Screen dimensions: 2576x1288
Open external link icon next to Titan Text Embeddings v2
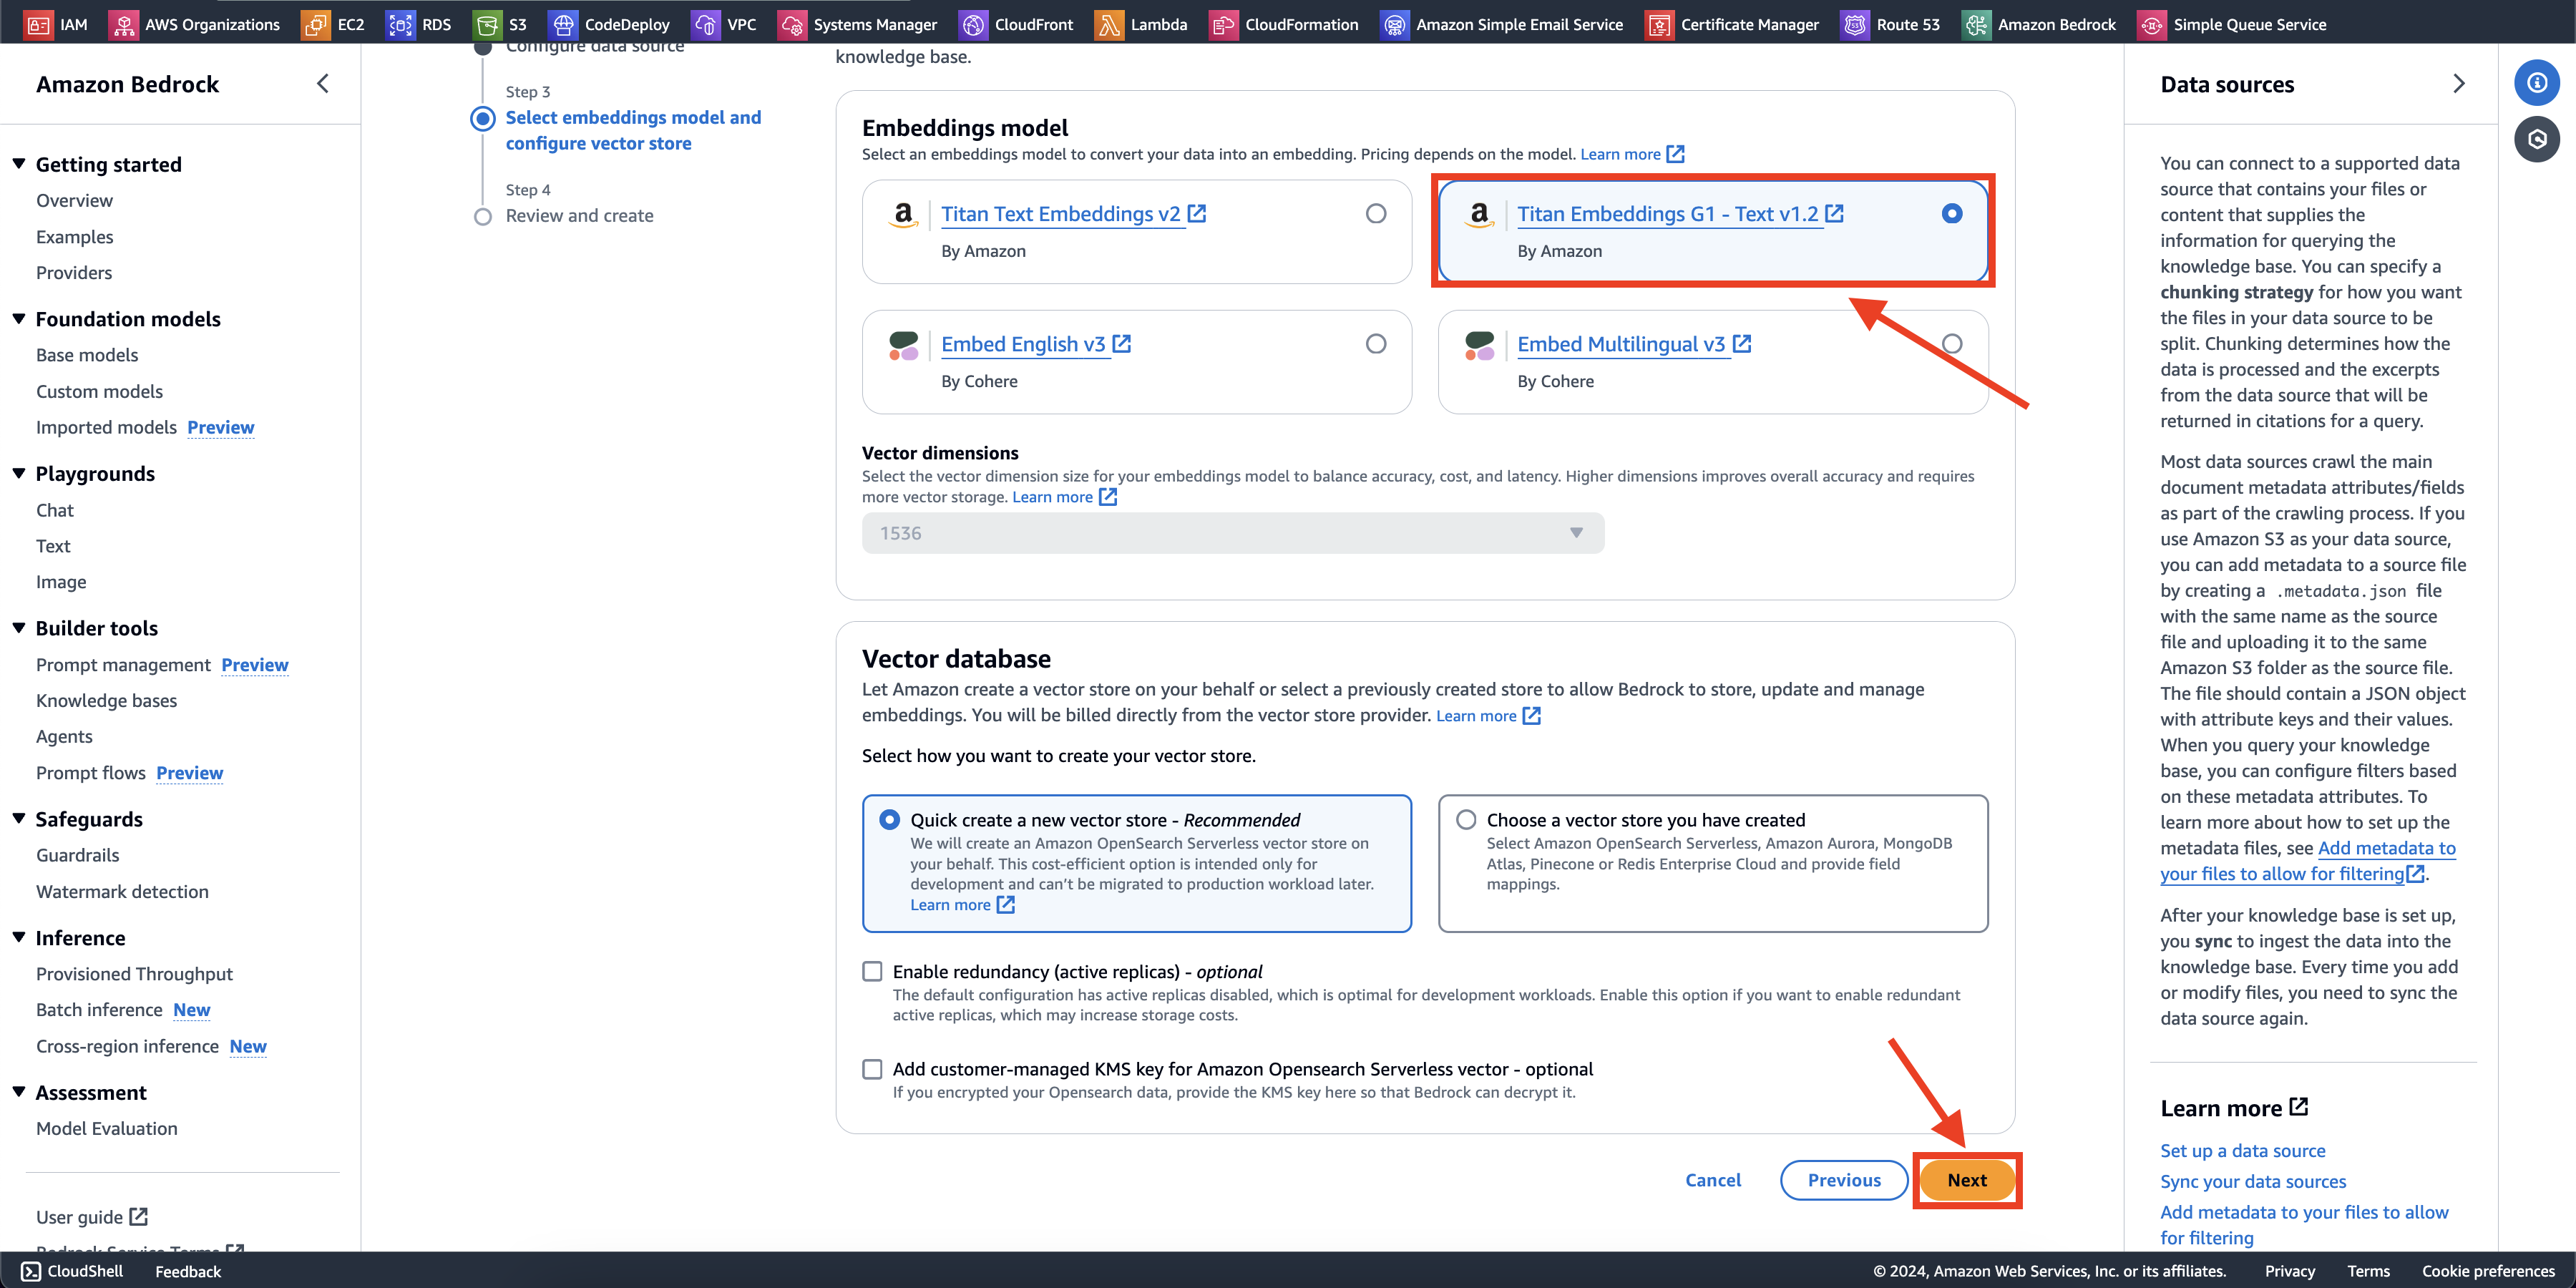pos(1197,213)
